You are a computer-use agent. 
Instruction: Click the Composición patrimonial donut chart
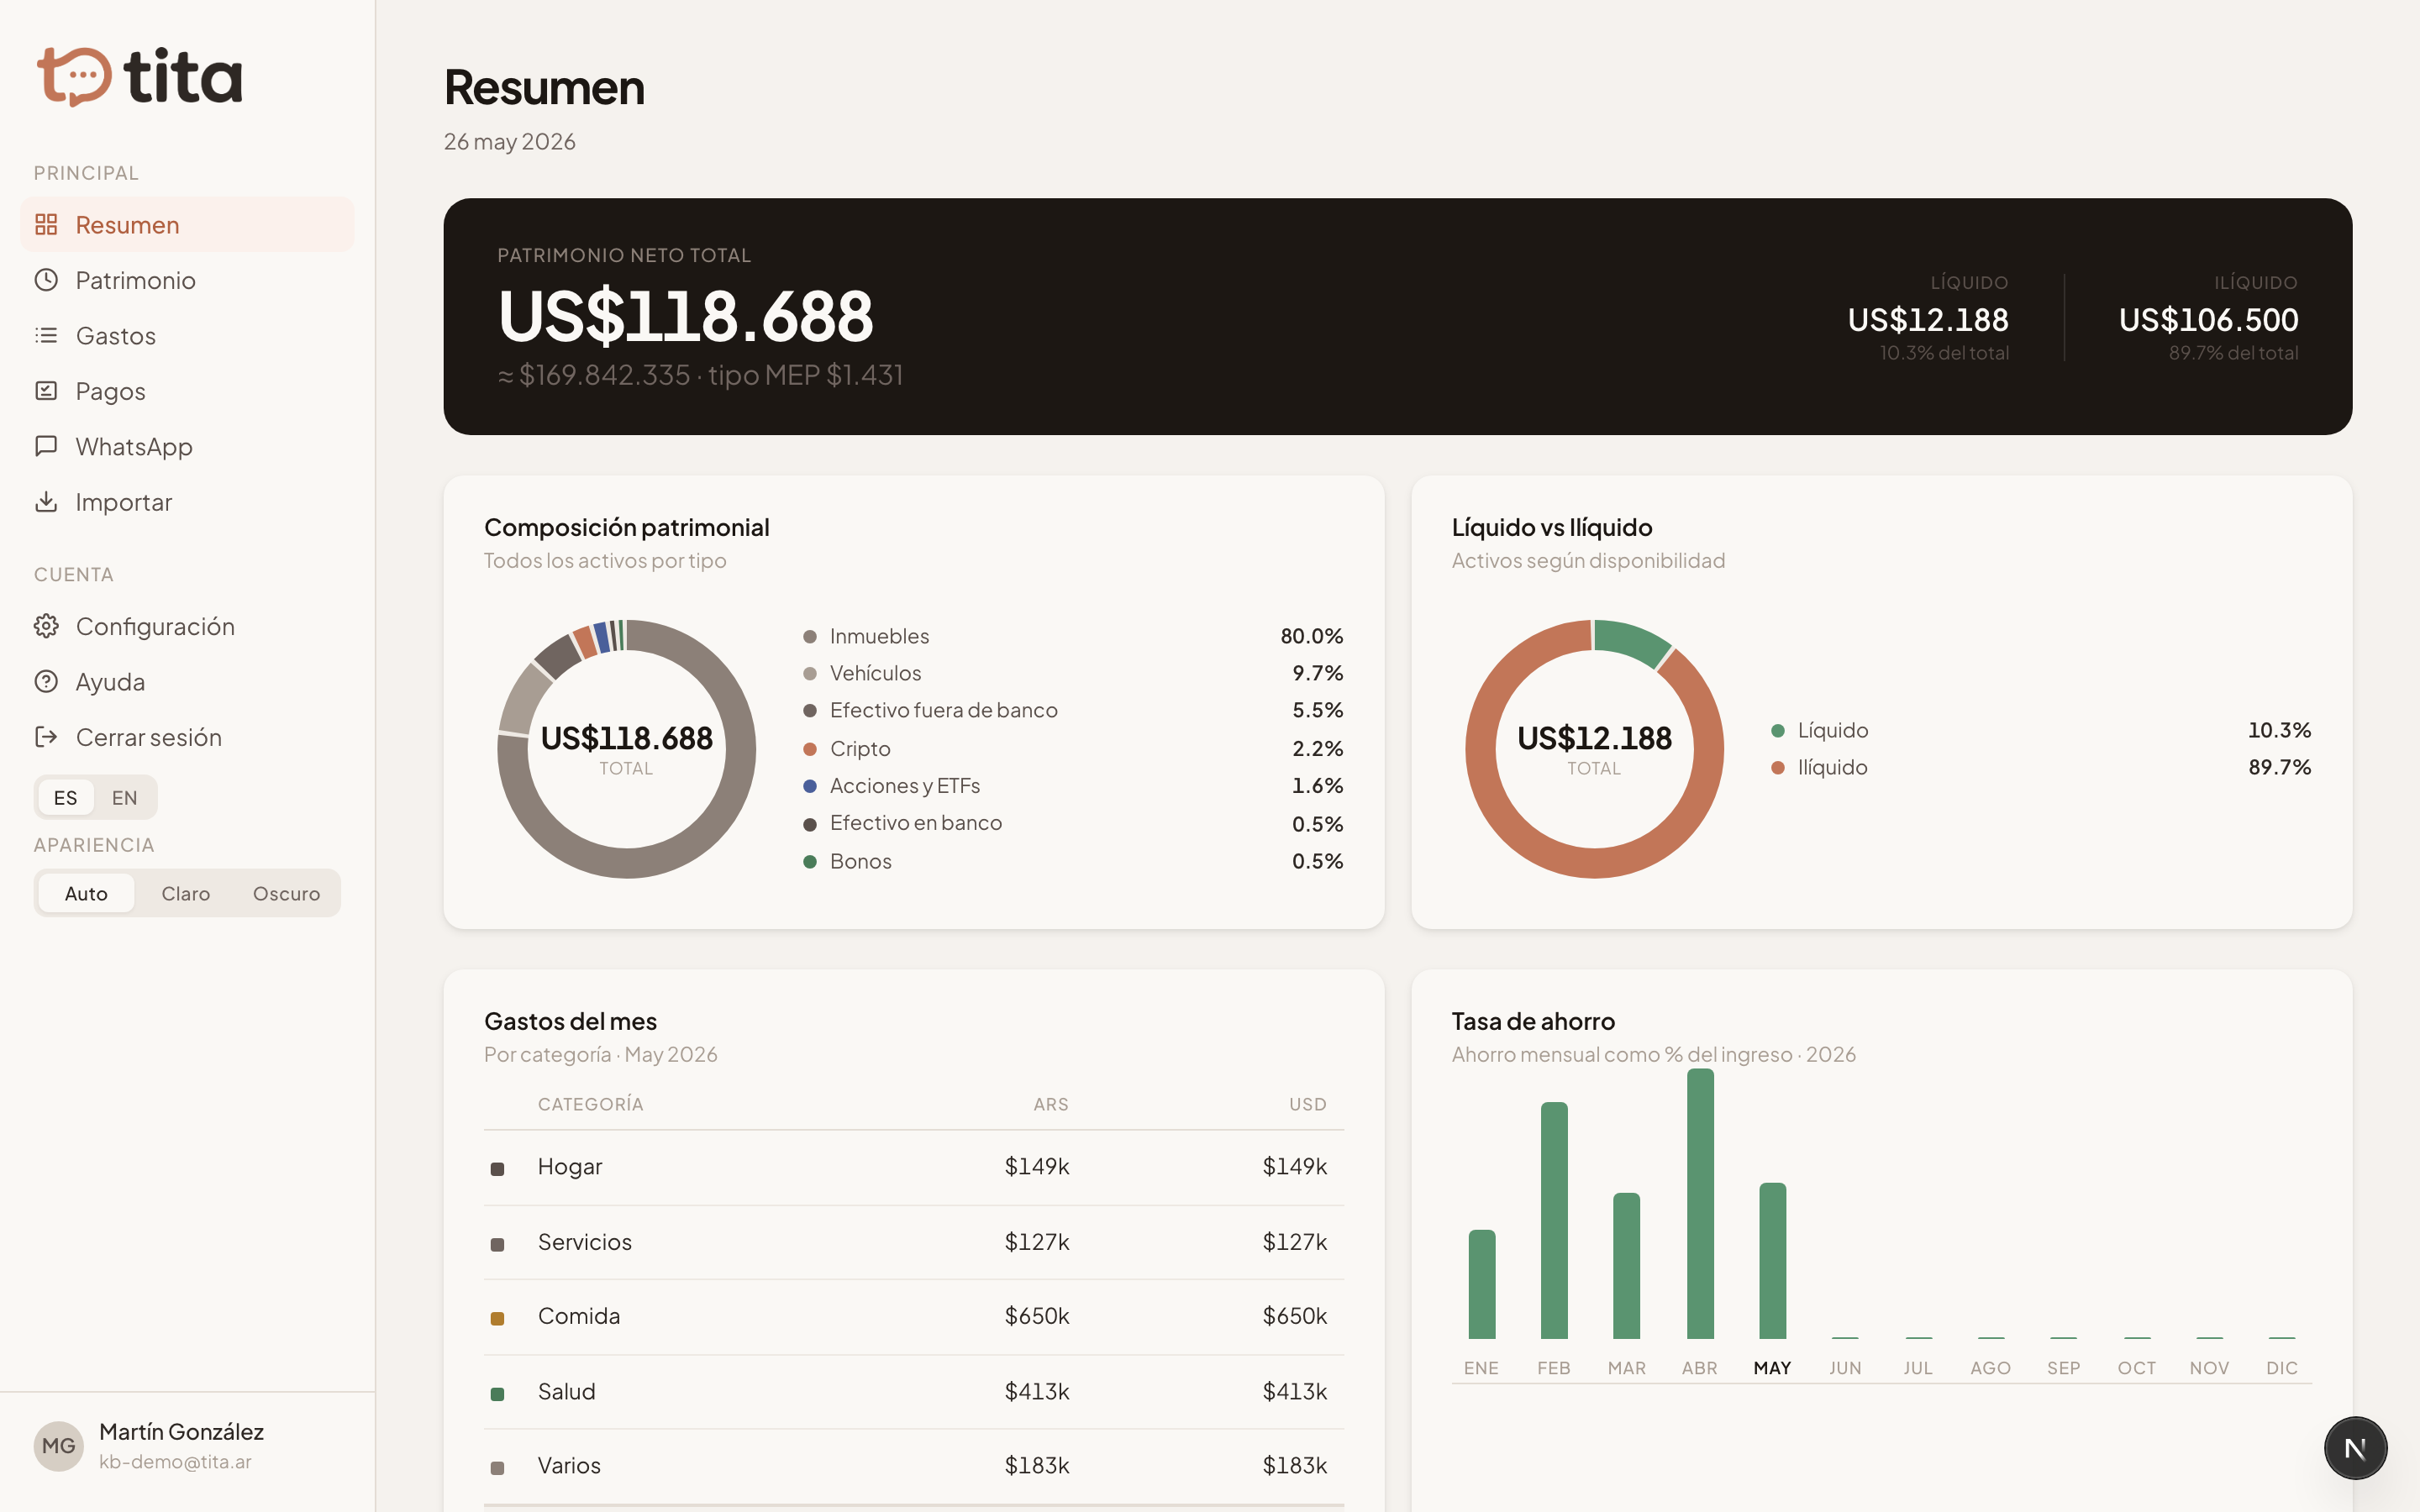tap(626, 749)
